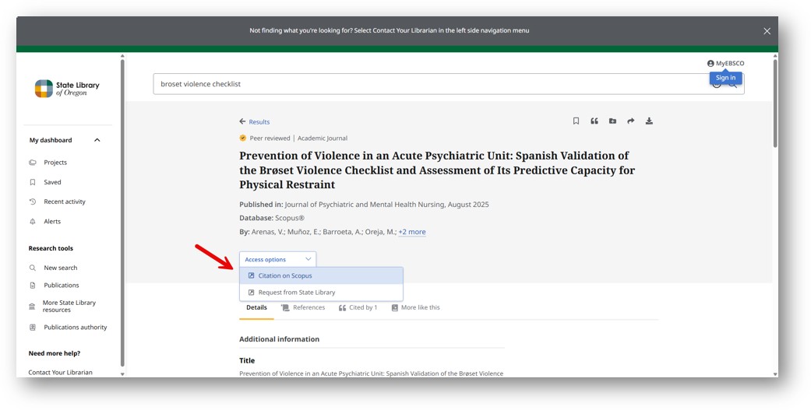The width and height of the screenshot is (811, 410).
Task: Expand the Access options dropdown
Action: click(277, 259)
